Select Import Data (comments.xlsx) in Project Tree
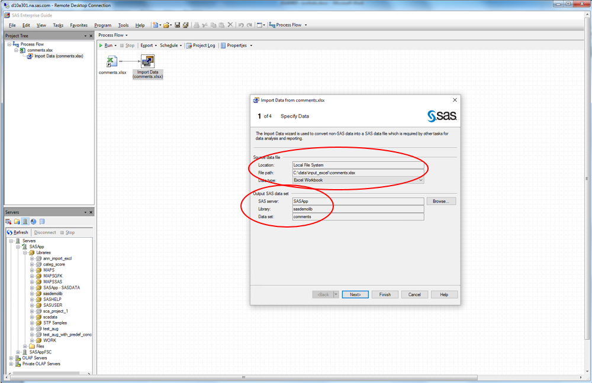 pyautogui.click(x=59, y=56)
